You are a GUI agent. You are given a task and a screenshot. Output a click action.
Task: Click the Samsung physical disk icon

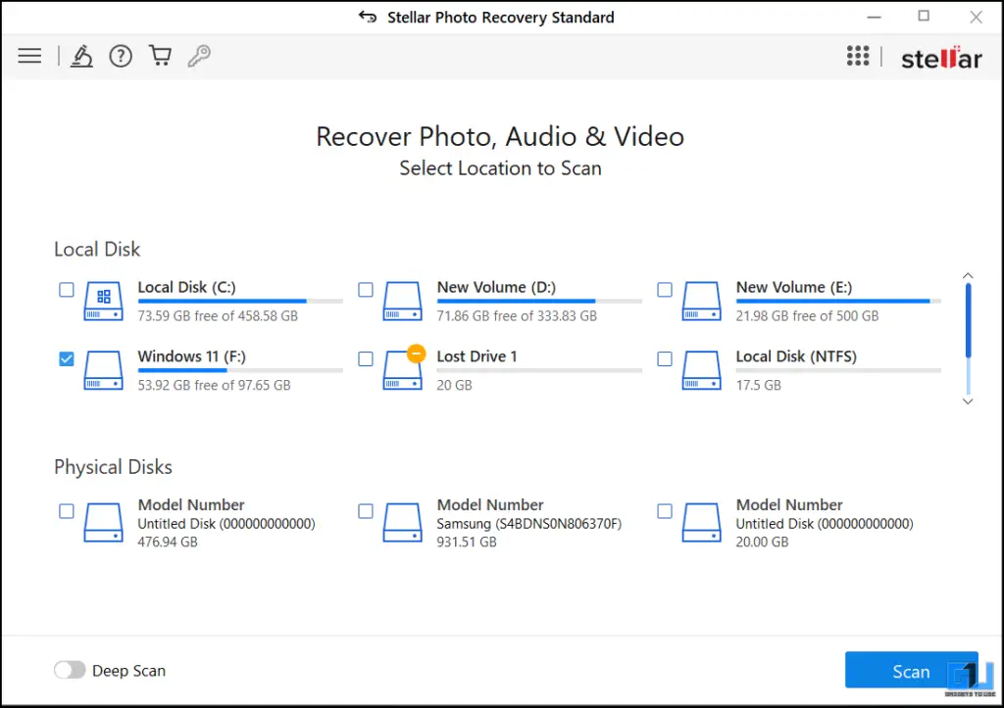pyautogui.click(x=402, y=522)
